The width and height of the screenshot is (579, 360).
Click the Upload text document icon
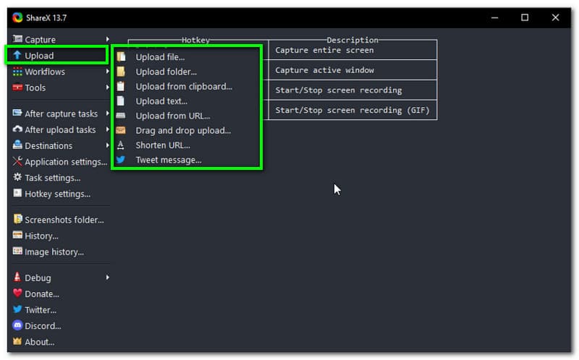[120, 101]
